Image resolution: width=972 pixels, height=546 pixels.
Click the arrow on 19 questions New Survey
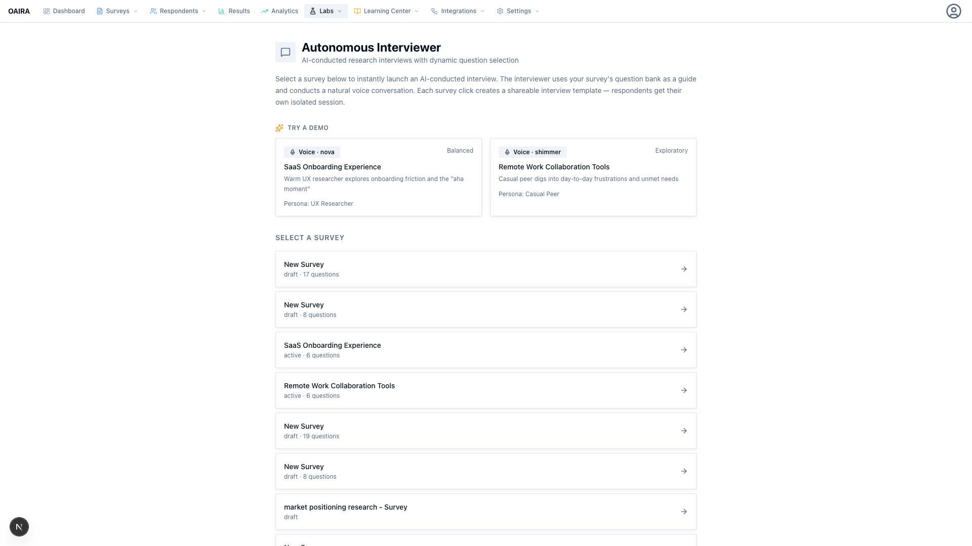coord(684,431)
